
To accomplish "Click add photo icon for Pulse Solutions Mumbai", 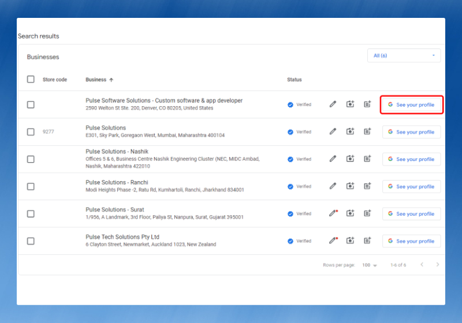I will click(350, 132).
